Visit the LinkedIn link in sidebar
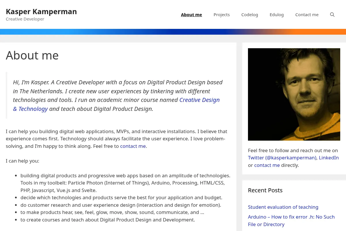Image resolution: width=346 pixels, height=231 pixels. point(329,158)
